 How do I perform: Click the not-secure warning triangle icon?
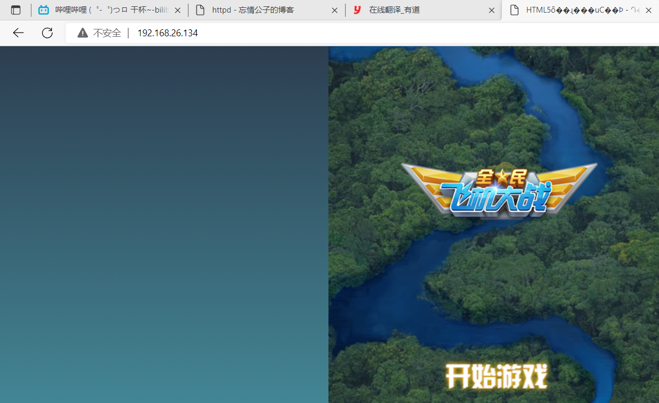click(x=83, y=33)
